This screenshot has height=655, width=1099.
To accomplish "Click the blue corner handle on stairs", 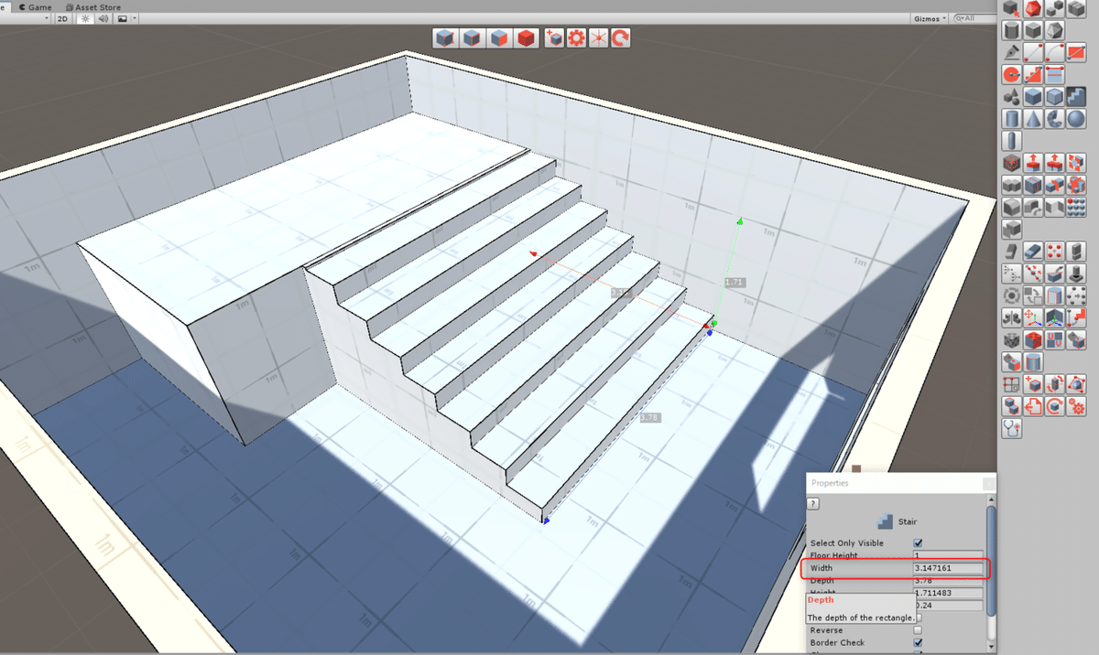I will click(546, 521).
